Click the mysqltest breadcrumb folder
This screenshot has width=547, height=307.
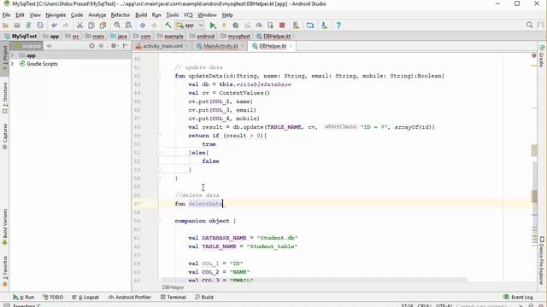[x=236, y=36]
